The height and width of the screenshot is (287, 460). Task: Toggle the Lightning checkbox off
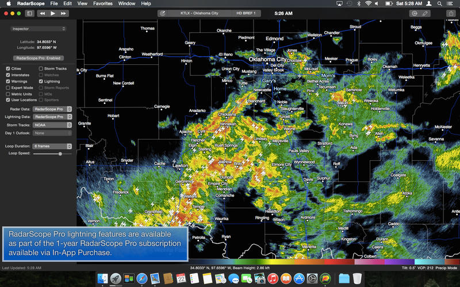click(x=41, y=82)
